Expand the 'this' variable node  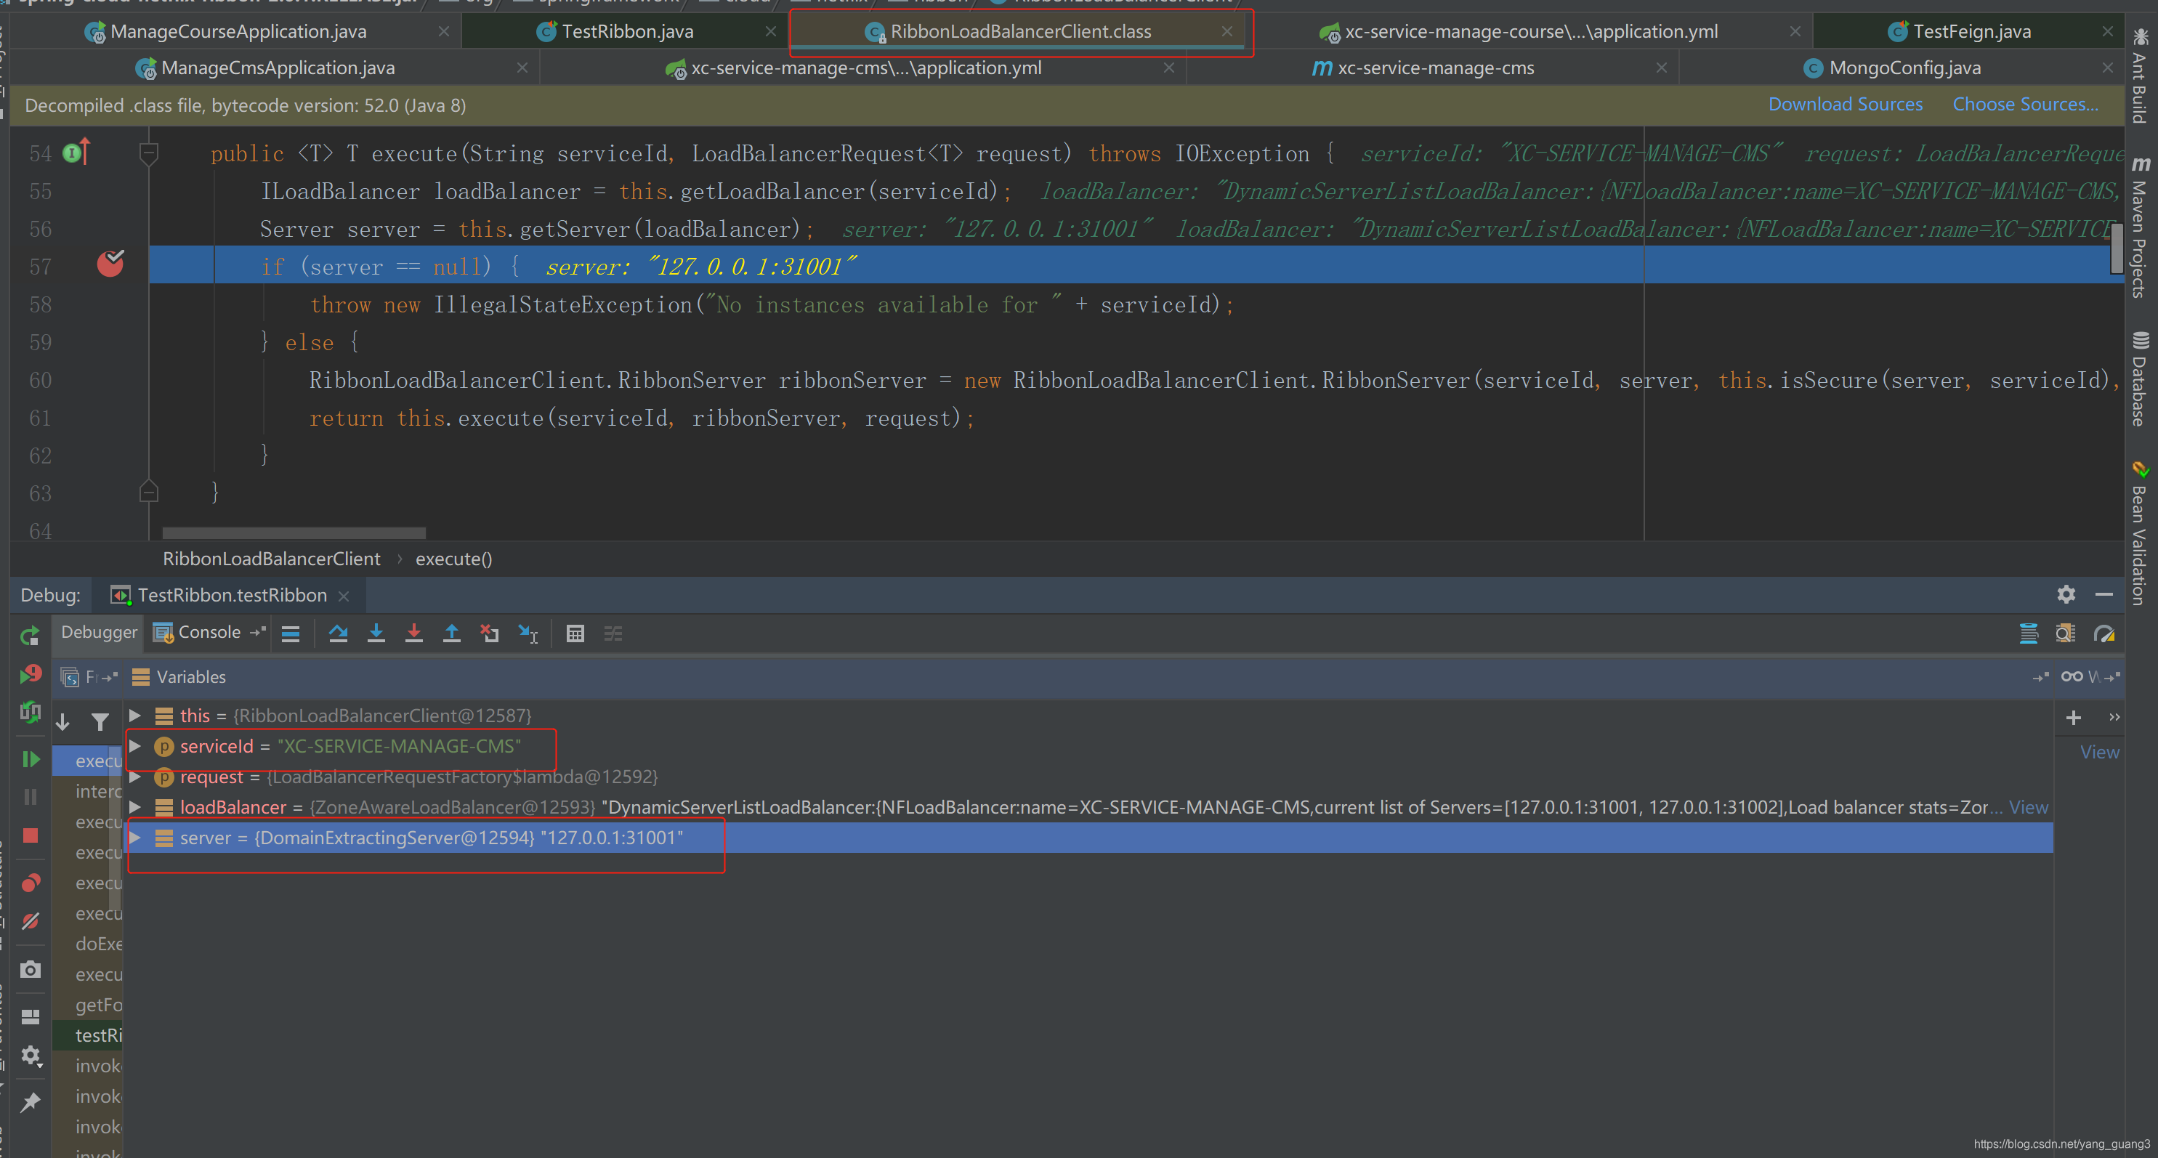click(135, 716)
